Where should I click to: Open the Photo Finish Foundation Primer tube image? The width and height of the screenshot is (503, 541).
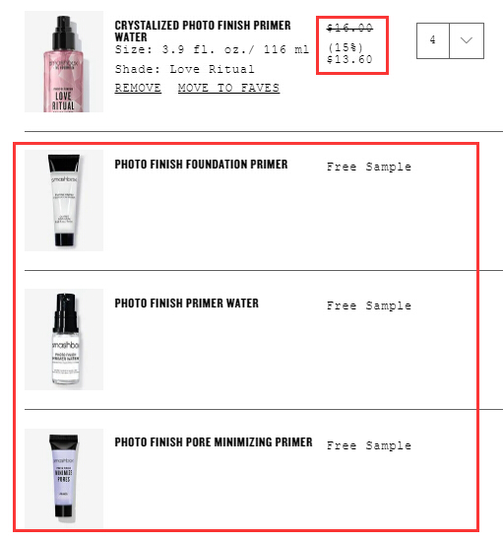click(x=64, y=200)
